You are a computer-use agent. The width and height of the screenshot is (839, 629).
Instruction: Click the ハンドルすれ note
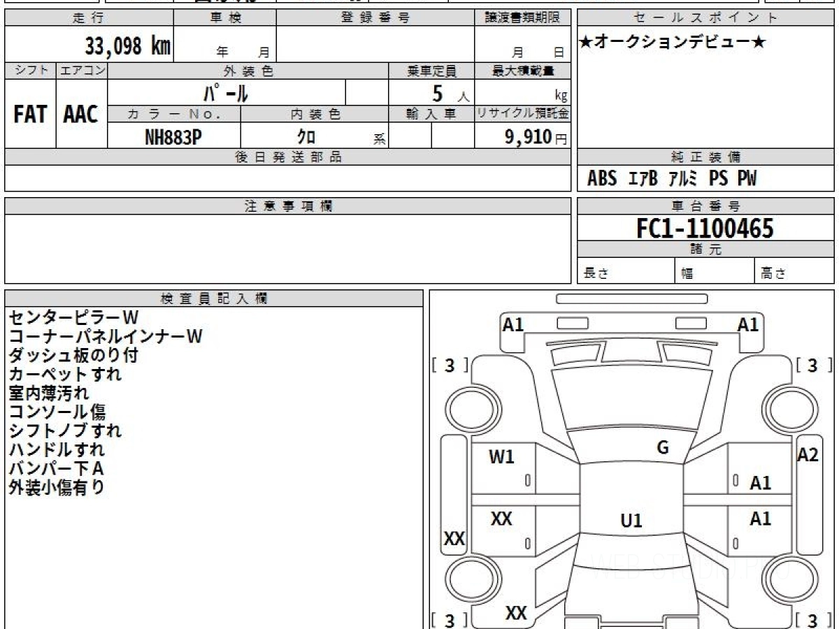coord(57,449)
